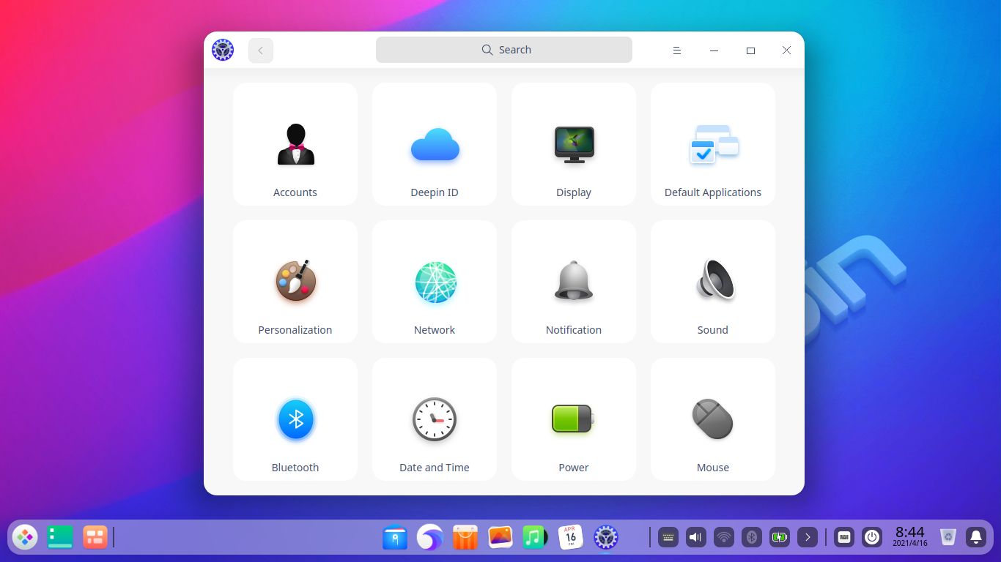The image size is (1001, 562).
Task: Open the Date and Time settings
Action: click(435, 419)
